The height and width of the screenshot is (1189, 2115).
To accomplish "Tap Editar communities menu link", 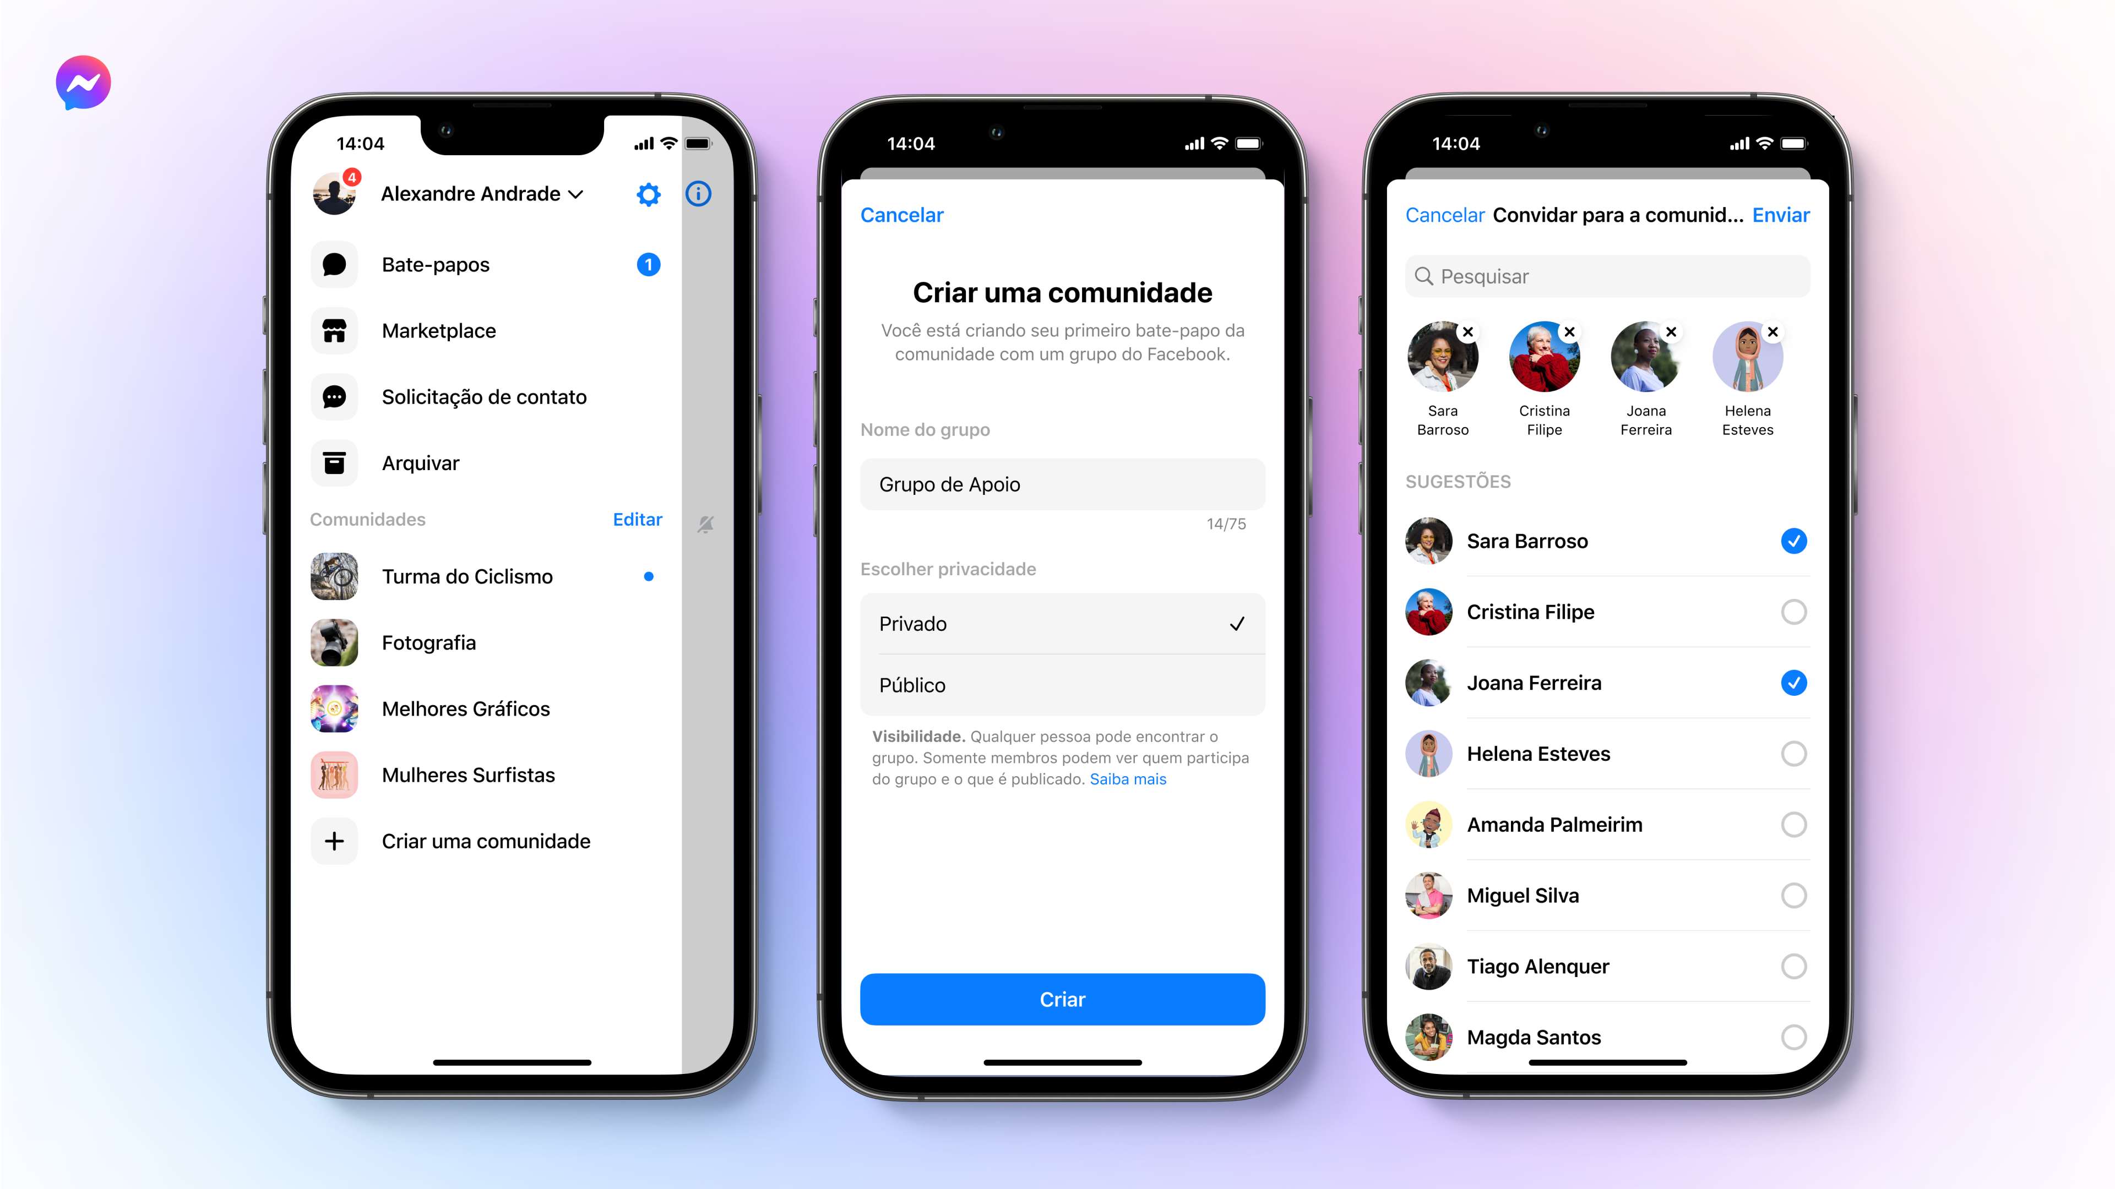I will pyautogui.click(x=636, y=520).
